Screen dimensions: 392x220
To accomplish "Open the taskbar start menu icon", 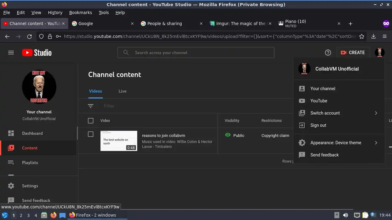I will coord(5,215).
